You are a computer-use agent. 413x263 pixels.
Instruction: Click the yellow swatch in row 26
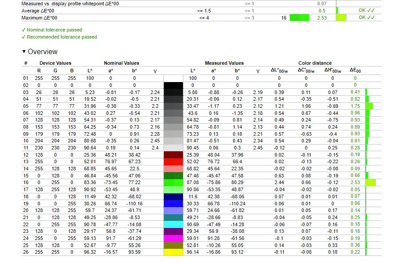[173, 252]
